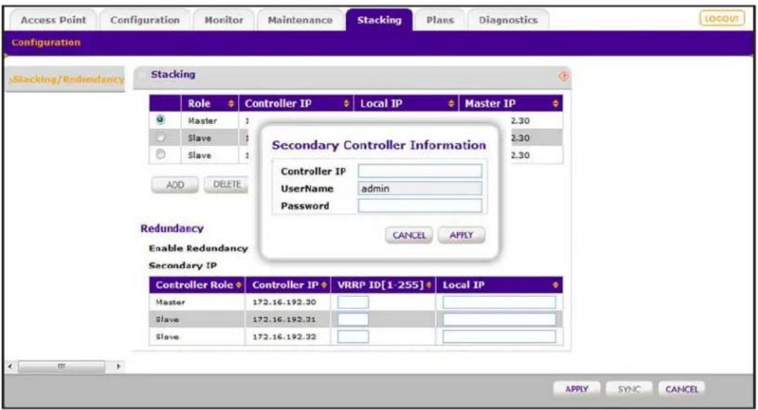This screenshot has width=758, height=410.
Task: Focus the Controller IP field in dialog
Action: pos(420,171)
